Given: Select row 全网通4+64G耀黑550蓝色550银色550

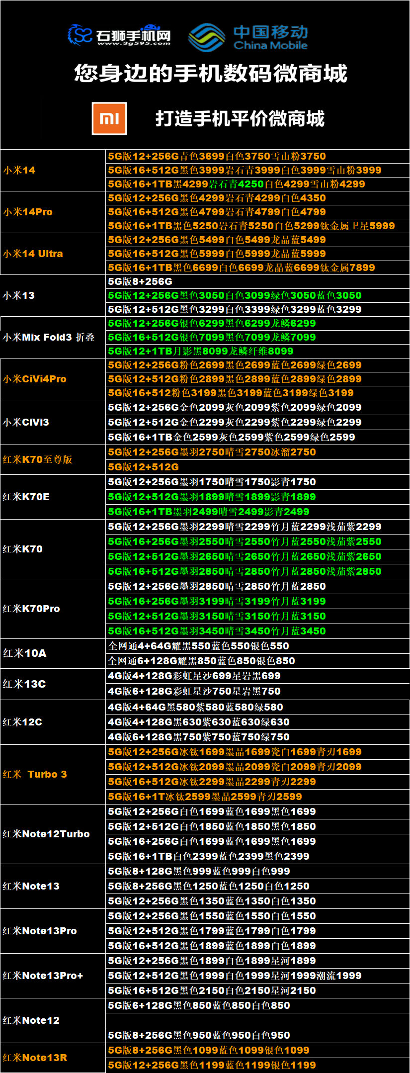Looking at the screenshot, I should click(x=258, y=646).
